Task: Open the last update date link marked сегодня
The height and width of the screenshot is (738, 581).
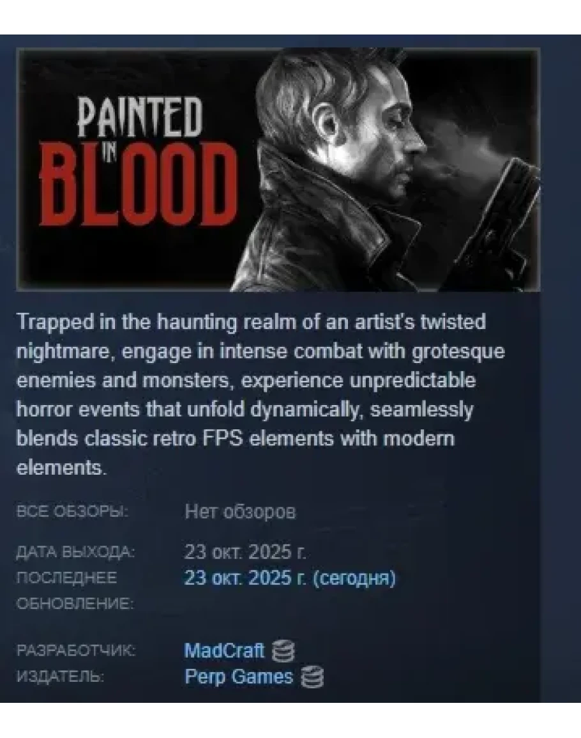Action: pyautogui.click(x=290, y=578)
